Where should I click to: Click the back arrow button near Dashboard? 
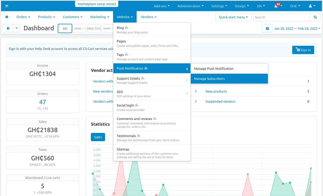click(x=8, y=28)
